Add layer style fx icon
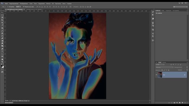This screenshot has height=106, width=189. click(172, 103)
